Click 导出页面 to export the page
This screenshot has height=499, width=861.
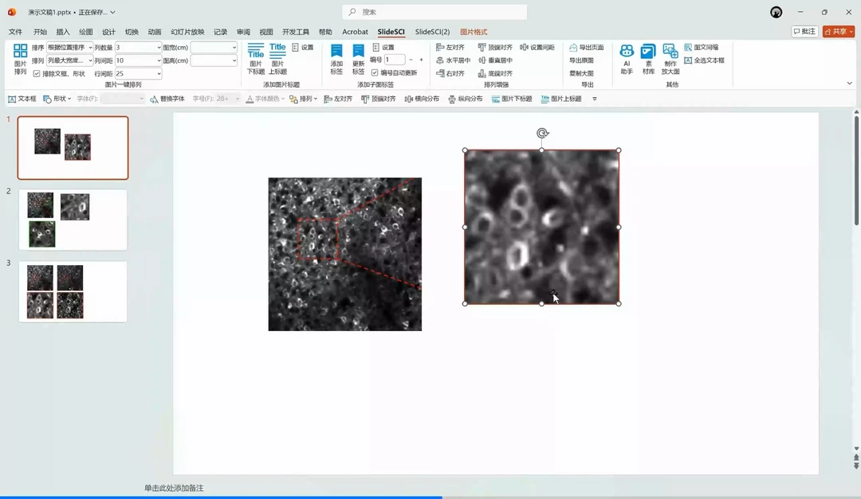pos(587,47)
